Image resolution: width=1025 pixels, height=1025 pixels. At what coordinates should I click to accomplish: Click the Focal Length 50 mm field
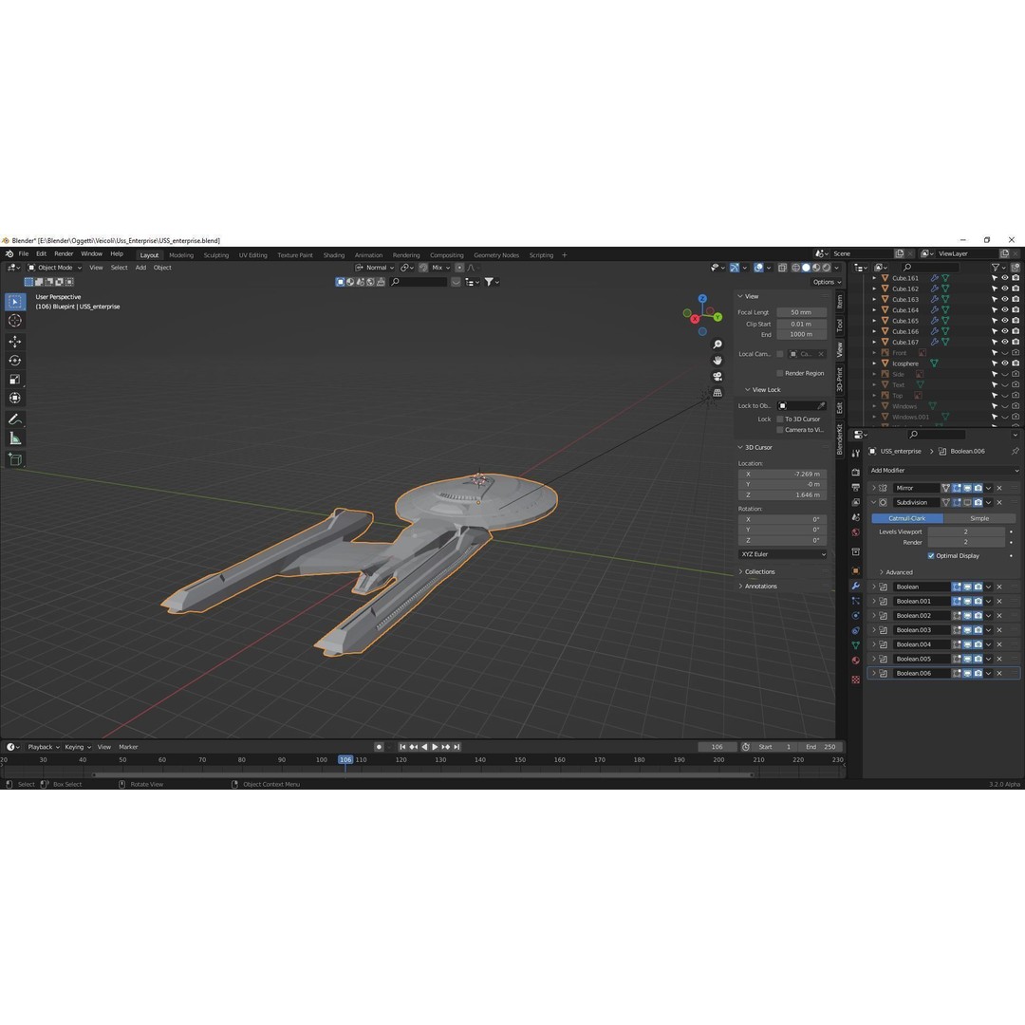click(x=801, y=312)
